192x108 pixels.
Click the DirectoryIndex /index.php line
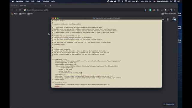[66, 63]
